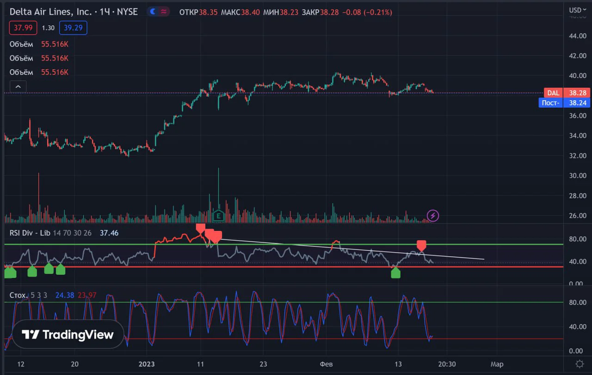The width and height of the screenshot is (592, 375).
Task: Select the leftmost red bearish marker on RSI
Action: tap(200, 228)
